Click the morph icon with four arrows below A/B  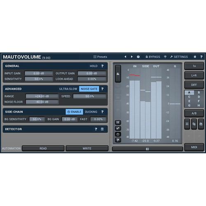(x=187, y=124)
